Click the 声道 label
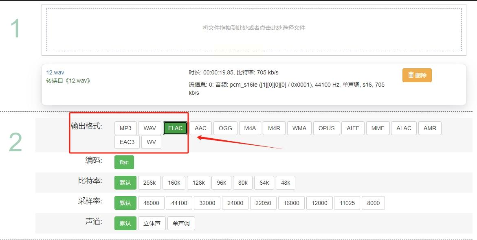This screenshot has height=240, width=477. 94,221
